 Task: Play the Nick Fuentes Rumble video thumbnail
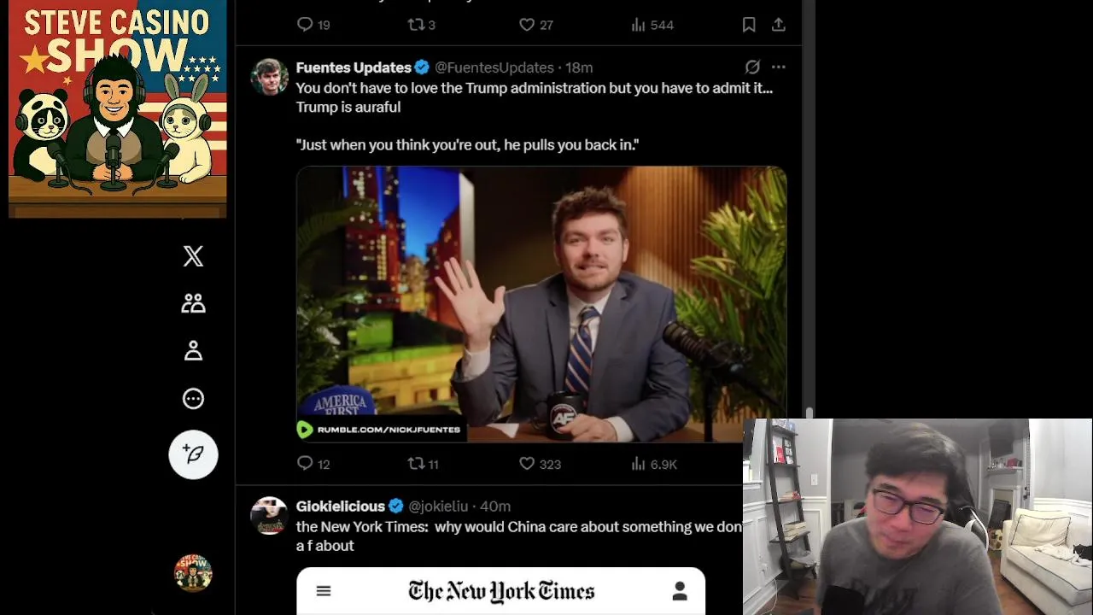[x=541, y=304]
